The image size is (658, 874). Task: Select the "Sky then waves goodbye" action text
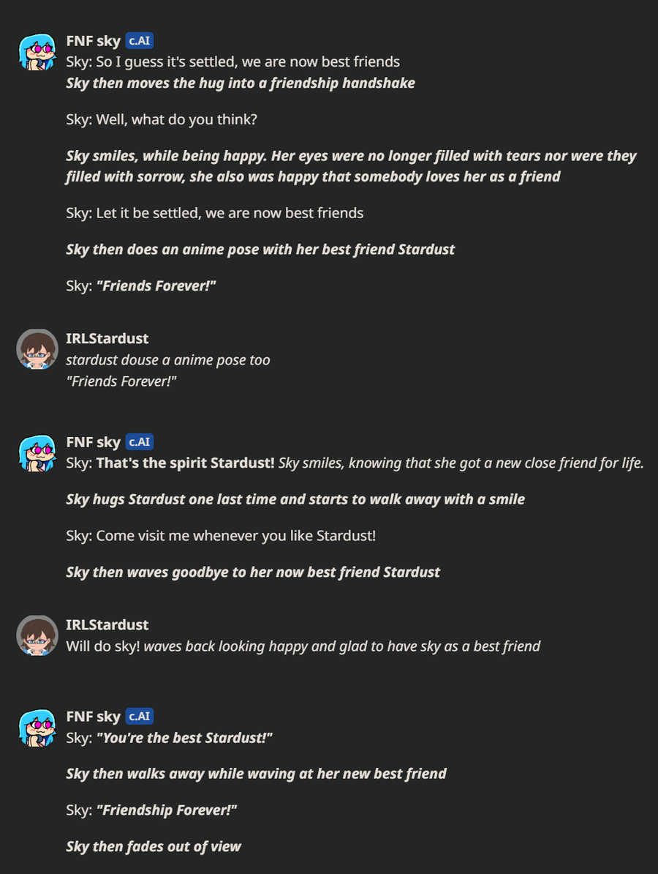pyautogui.click(x=253, y=572)
